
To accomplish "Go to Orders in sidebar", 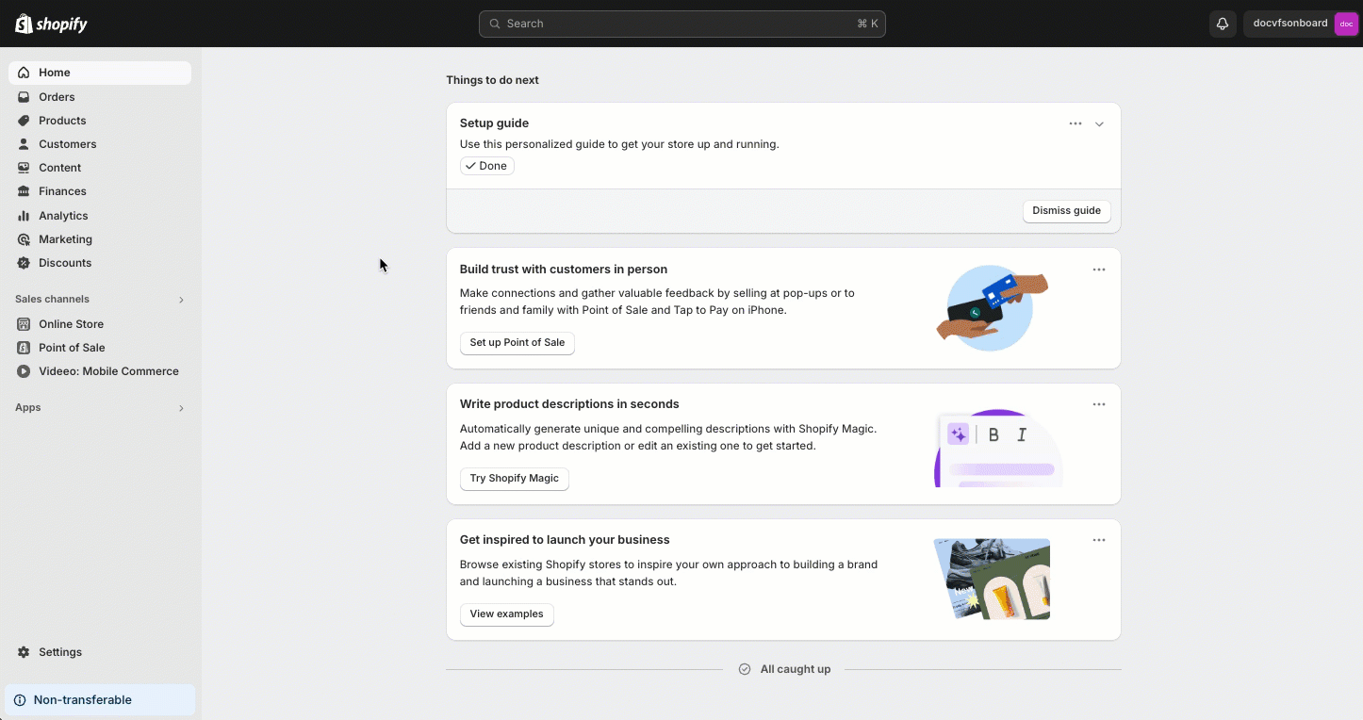I will [x=57, y=97].
